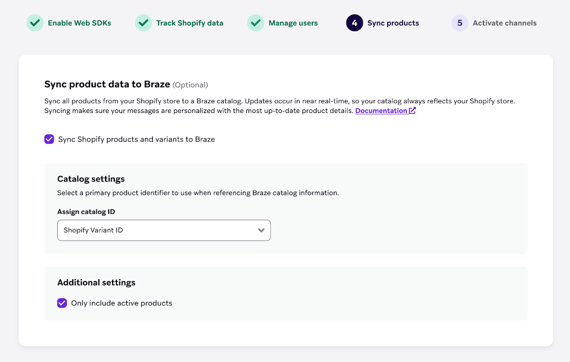Uncheck Sync Shopify products and variants to Braze
This screenshot has width=570, height=362.
click(49, 139)
